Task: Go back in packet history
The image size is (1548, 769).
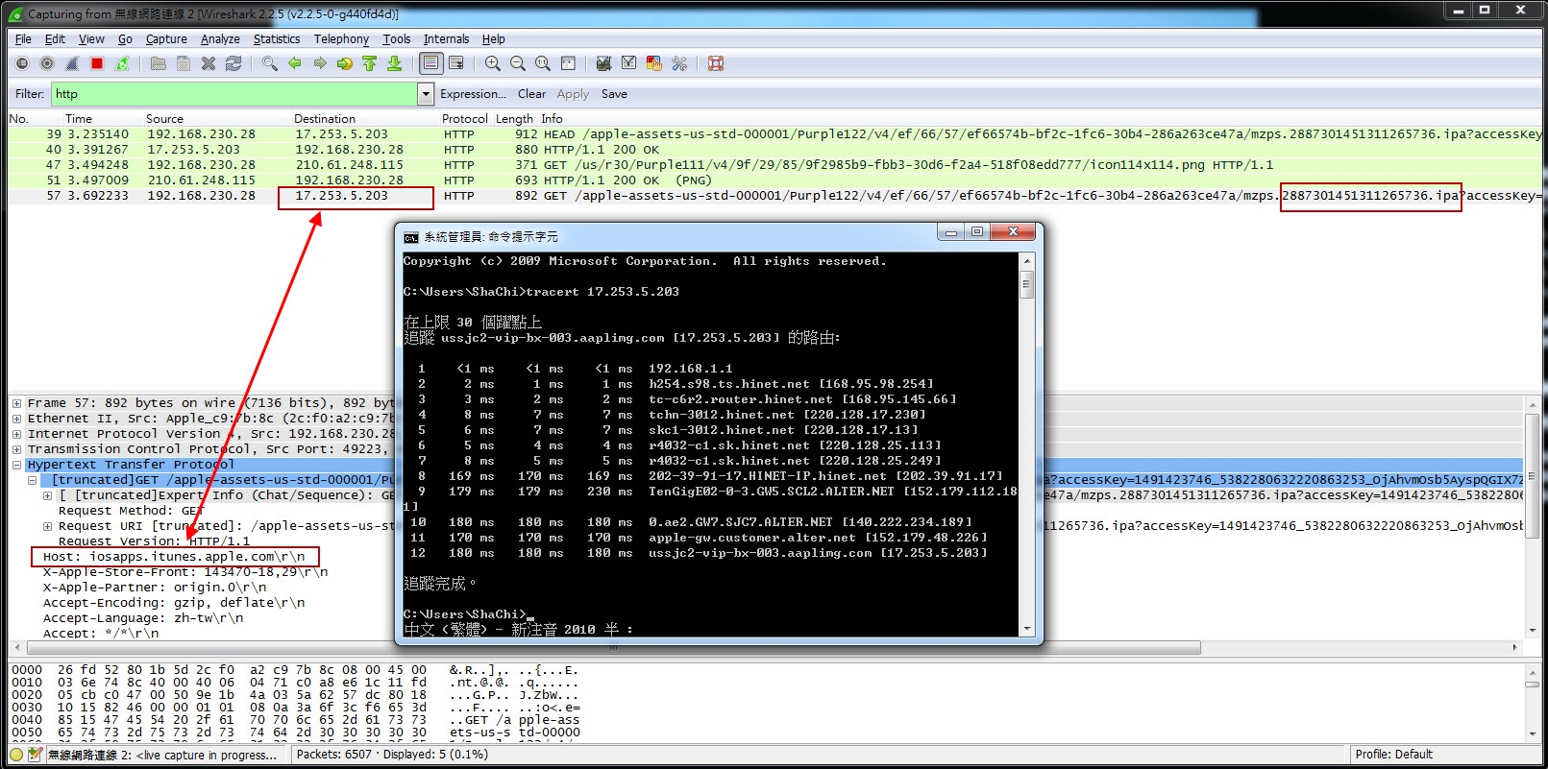Action: click(x=295, y=63)
